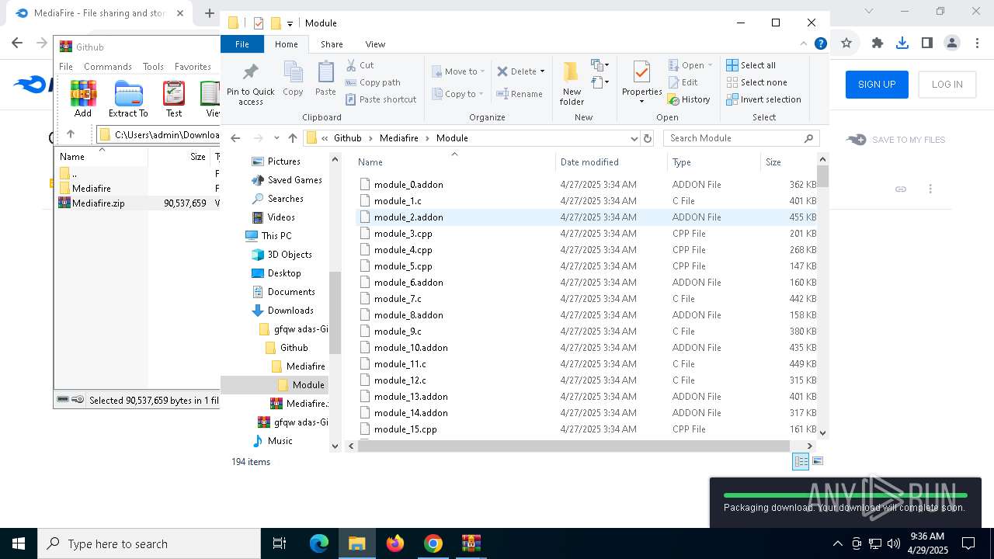Show hidden system tray icons
994x559 pixels.
point(837,543)
